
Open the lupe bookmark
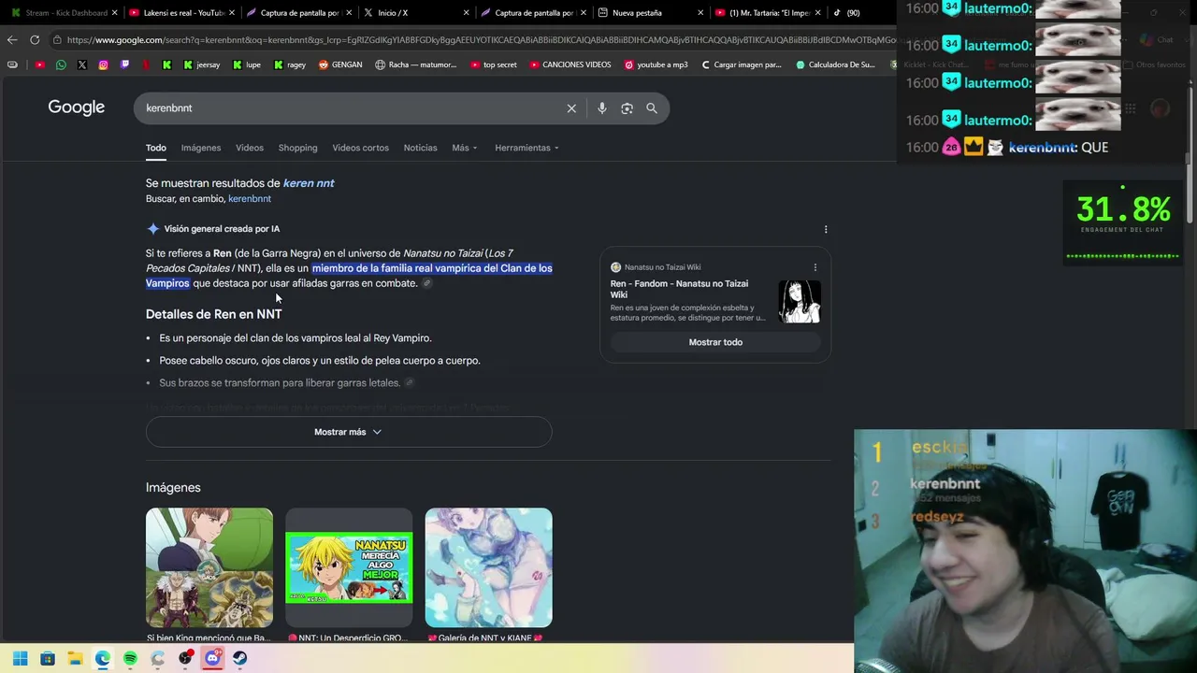pos(247,64)
